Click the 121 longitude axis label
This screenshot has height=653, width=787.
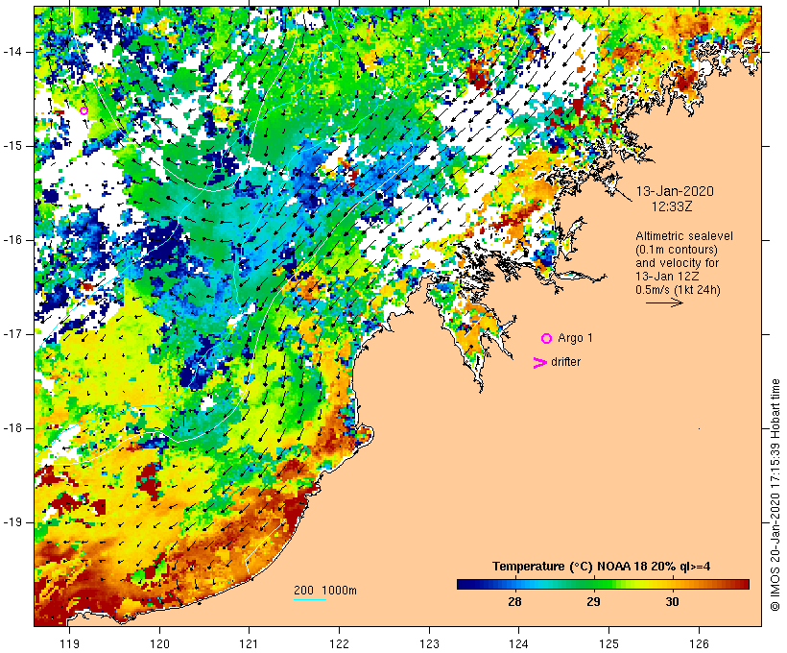[x=249, y=644]
